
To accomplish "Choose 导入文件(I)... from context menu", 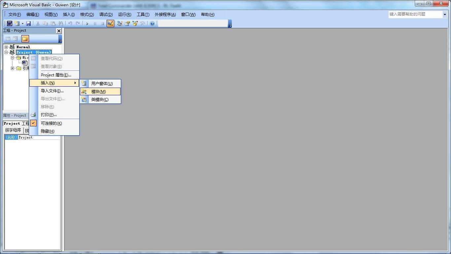I will [x=54, y=91].
